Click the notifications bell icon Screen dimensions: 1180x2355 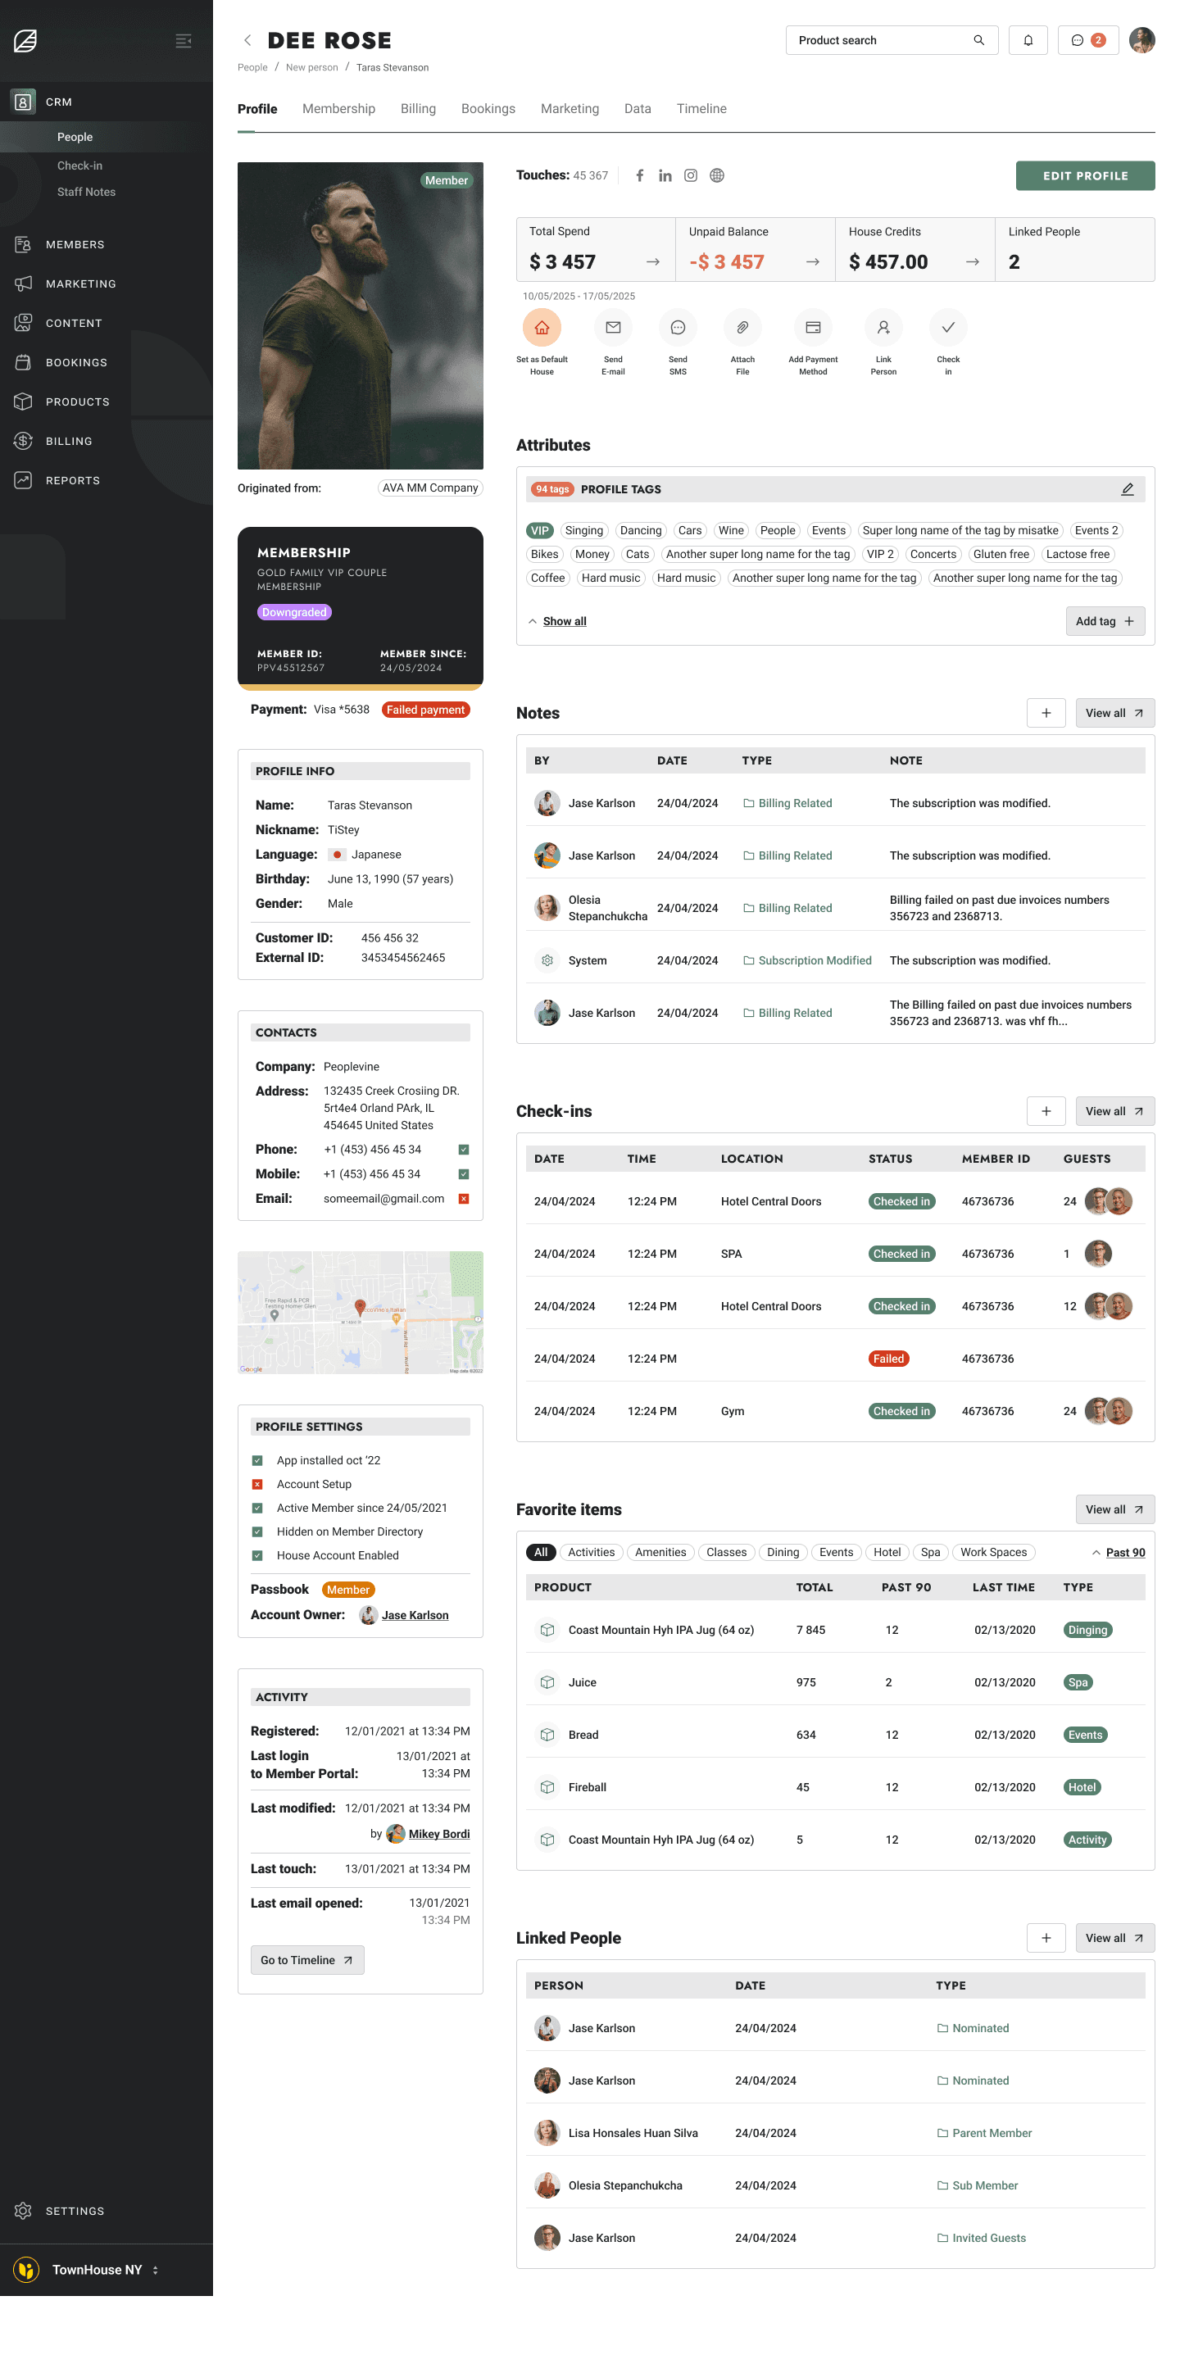[1028, 40]
